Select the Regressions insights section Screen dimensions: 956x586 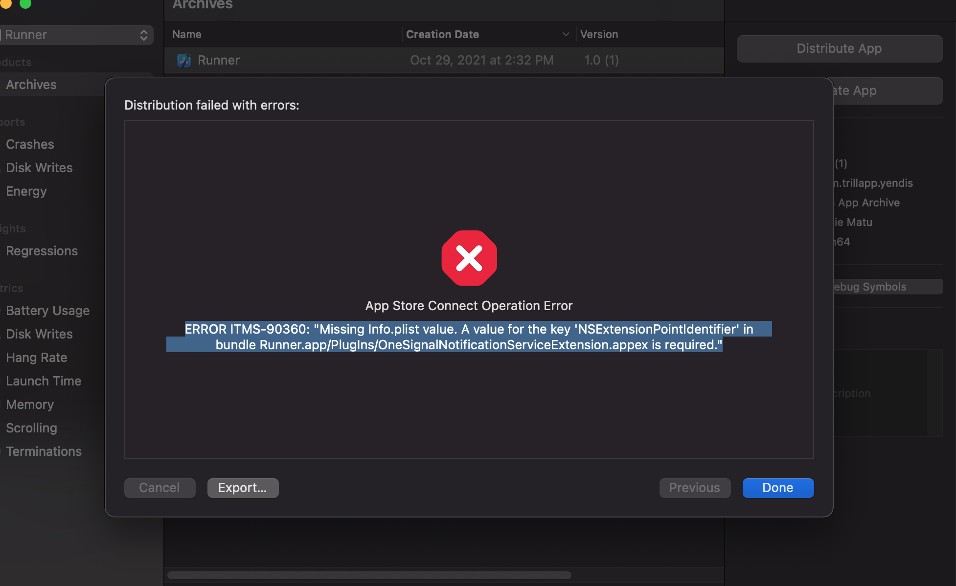point(42,250)
